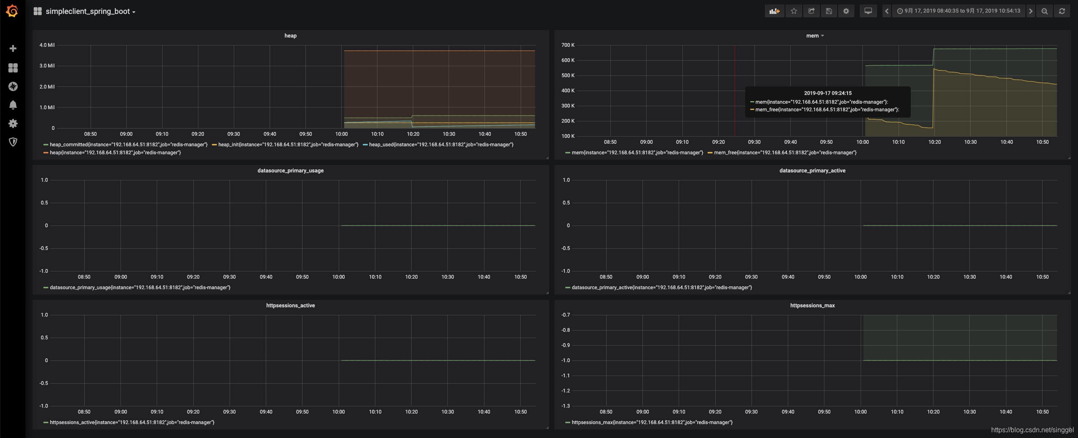The image size is (1078, 438).
Task: Open the time range picker
Action: coord(958,11)
